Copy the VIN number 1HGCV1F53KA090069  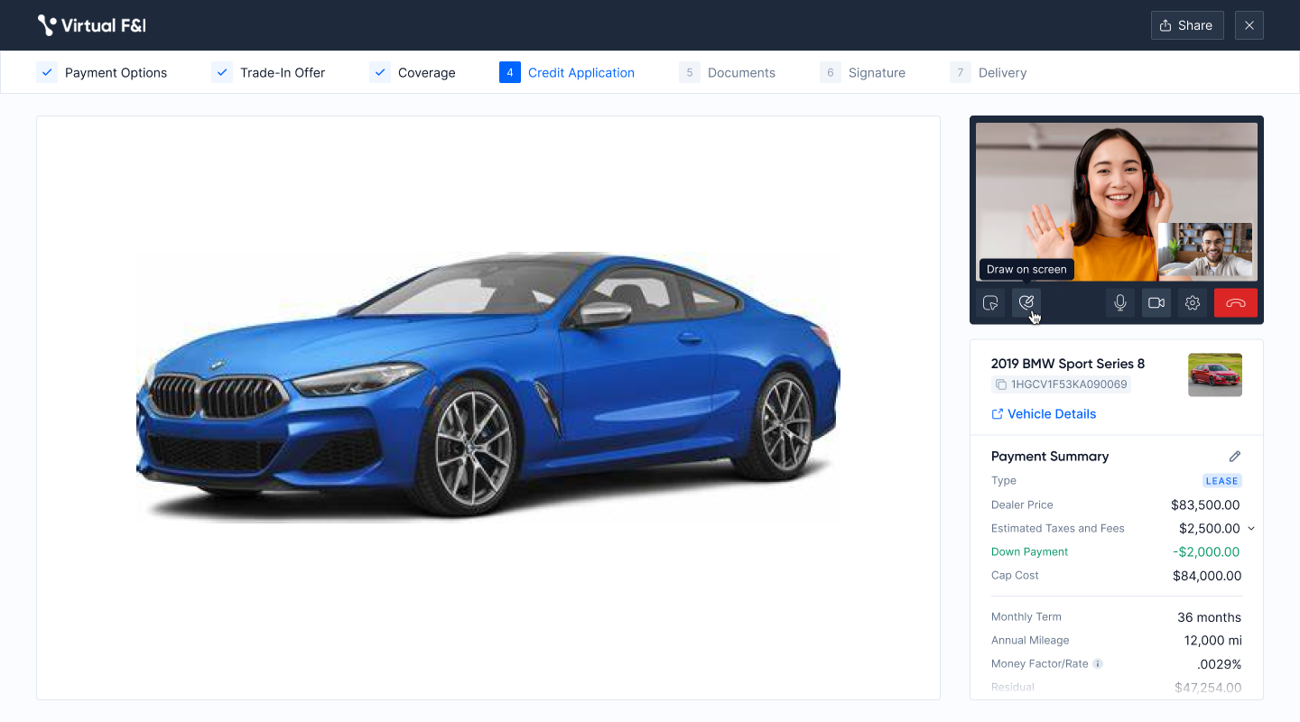pyautogui.click(x=1001, y=385)
